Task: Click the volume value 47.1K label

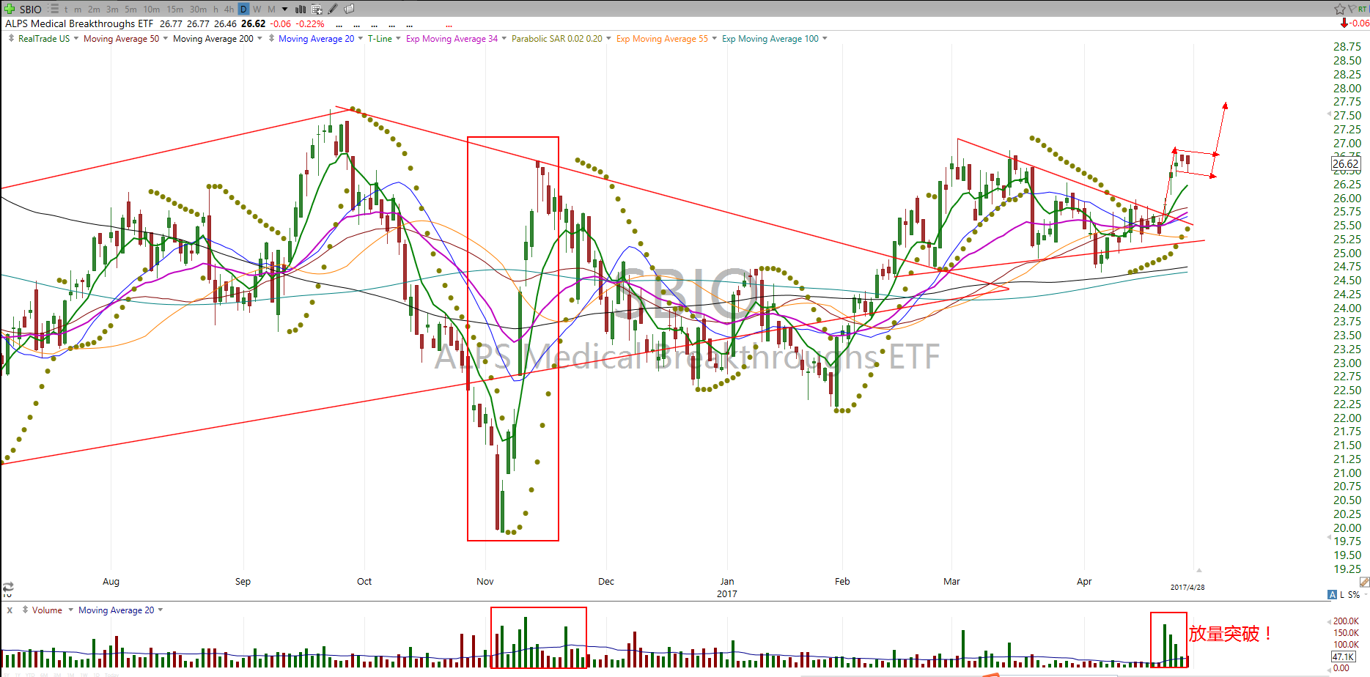Action: (1343, 656)
